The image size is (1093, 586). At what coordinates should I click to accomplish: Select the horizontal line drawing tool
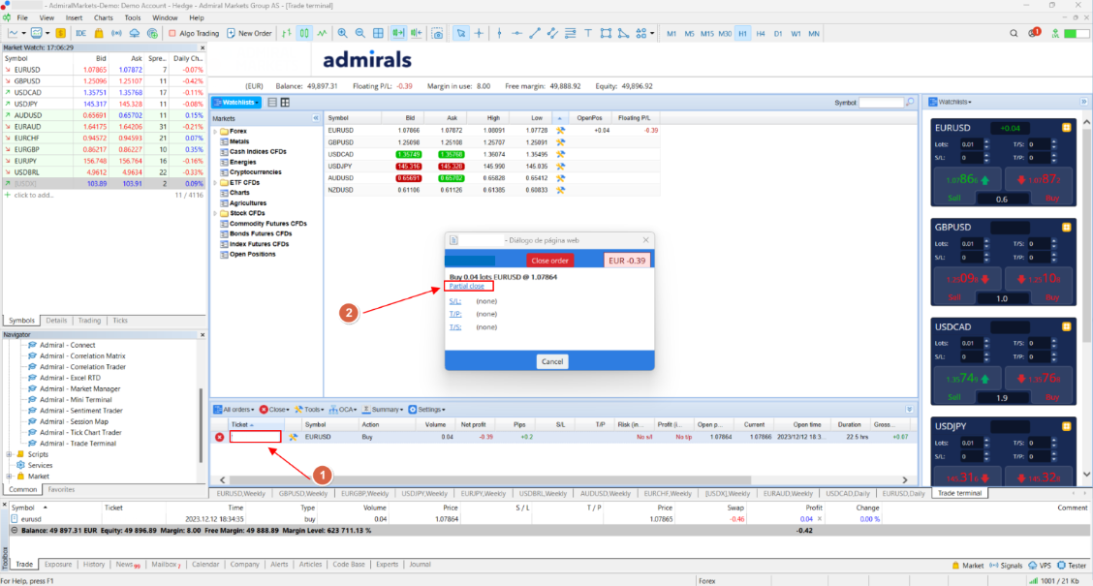[516, 33]
